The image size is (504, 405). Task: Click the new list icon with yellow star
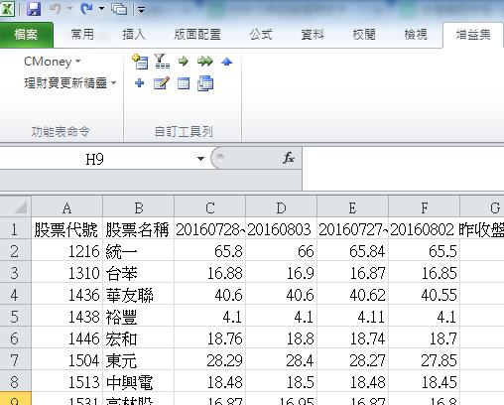tap(140, 62)
